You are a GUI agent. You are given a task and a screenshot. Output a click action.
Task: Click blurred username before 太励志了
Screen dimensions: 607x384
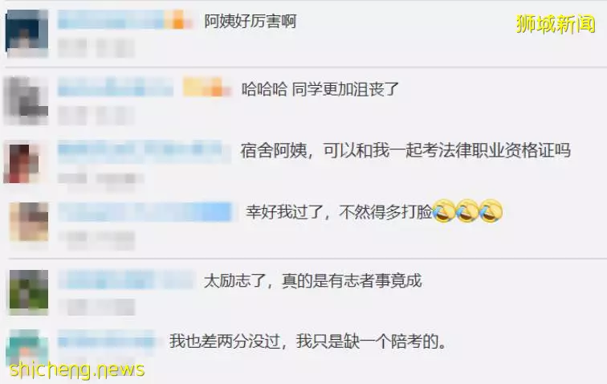(126, 280)
